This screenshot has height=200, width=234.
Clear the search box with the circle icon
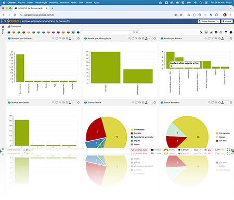(134, 32)
